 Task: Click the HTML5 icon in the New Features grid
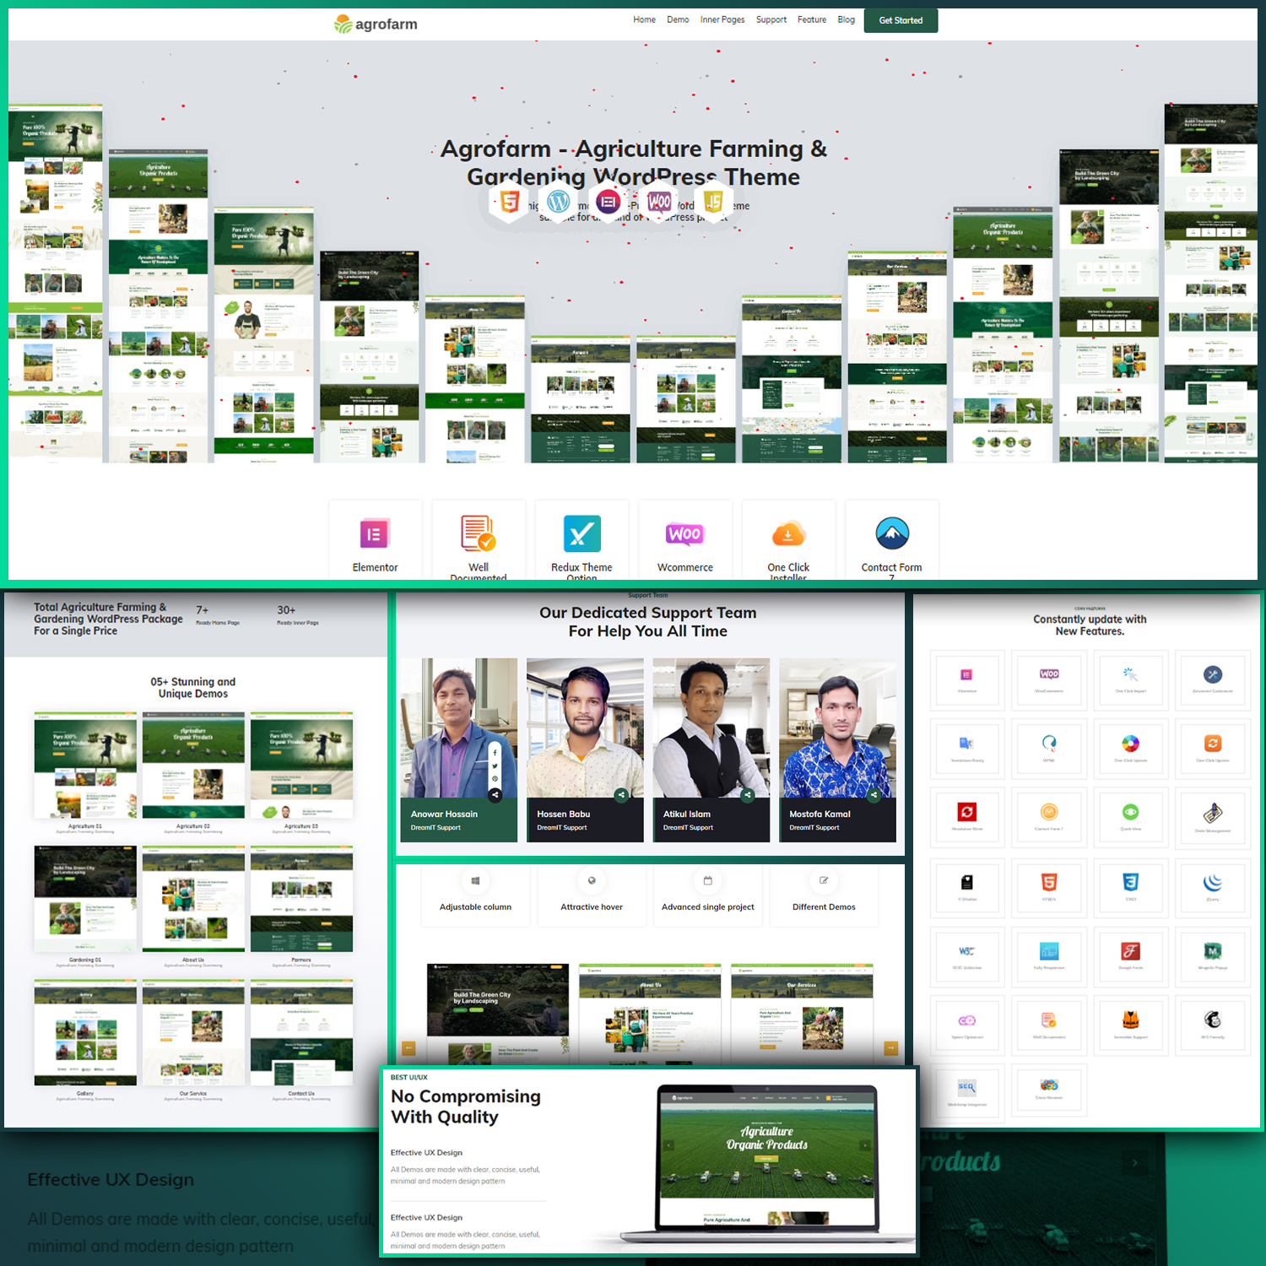tap(1049, 882)
